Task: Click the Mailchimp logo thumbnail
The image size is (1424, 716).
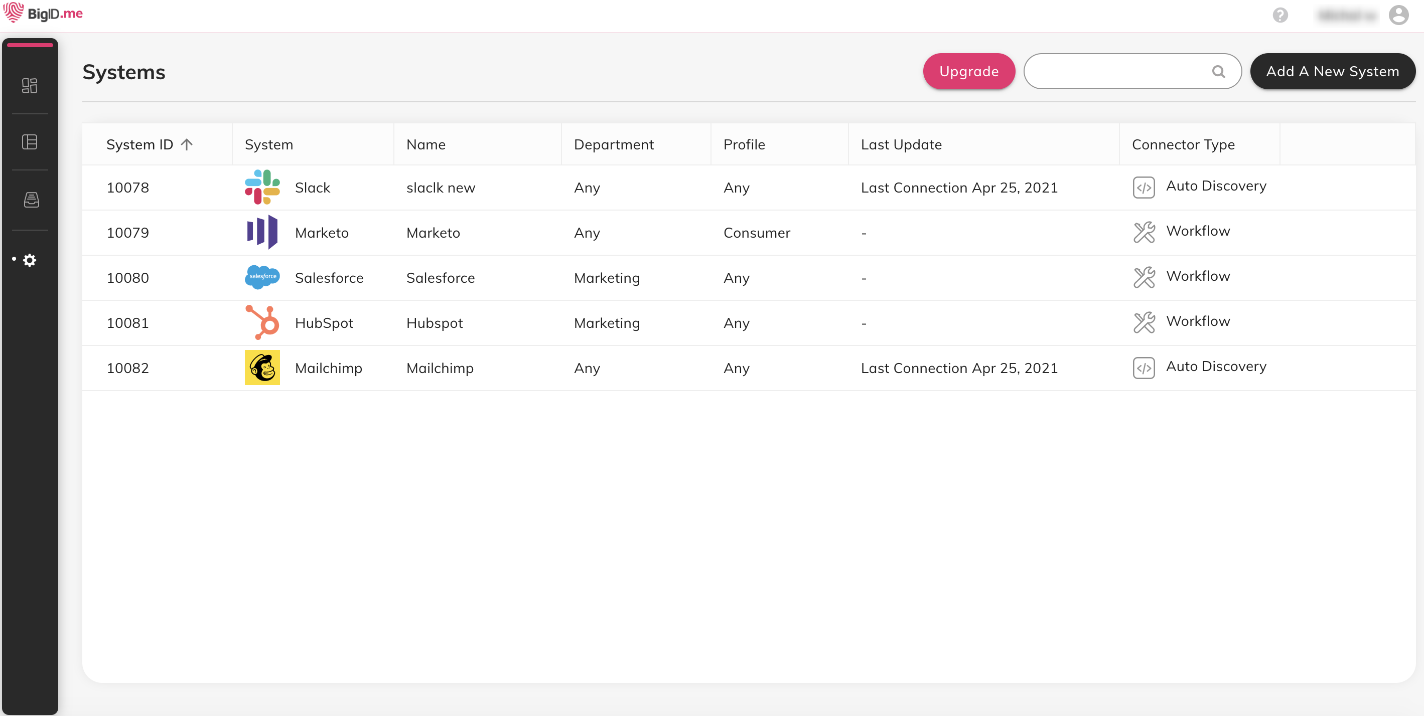Action: [x=262, y=368]
